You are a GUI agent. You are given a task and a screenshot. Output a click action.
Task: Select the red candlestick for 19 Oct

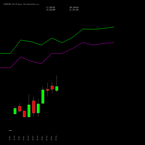coord(20,109)
